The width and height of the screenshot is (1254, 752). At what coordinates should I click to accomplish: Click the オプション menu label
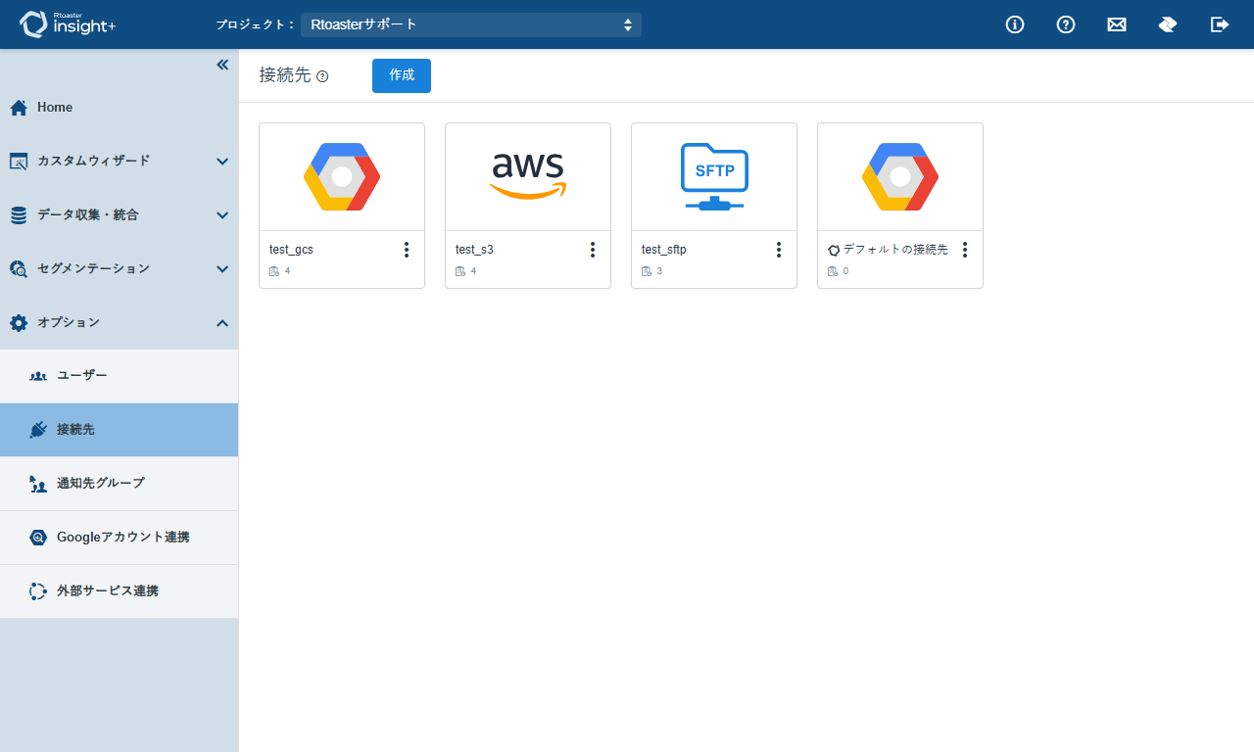click(69, 322)
